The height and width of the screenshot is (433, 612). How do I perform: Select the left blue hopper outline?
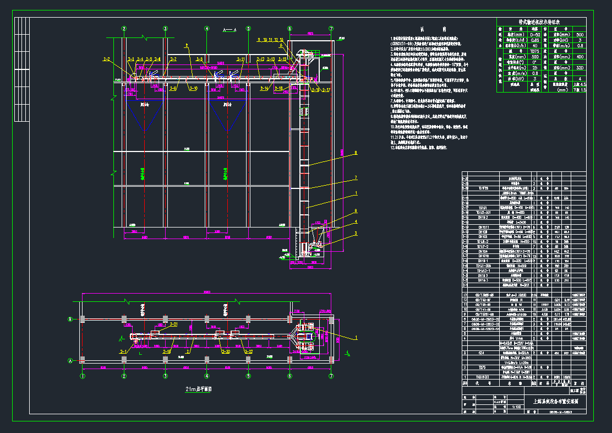pos(145,113)
